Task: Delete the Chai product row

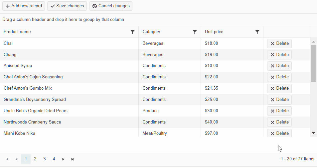Action: [x=279, y=43]
